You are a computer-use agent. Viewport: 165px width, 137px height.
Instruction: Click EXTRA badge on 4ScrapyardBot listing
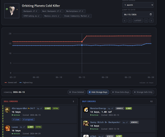[56, 108]
